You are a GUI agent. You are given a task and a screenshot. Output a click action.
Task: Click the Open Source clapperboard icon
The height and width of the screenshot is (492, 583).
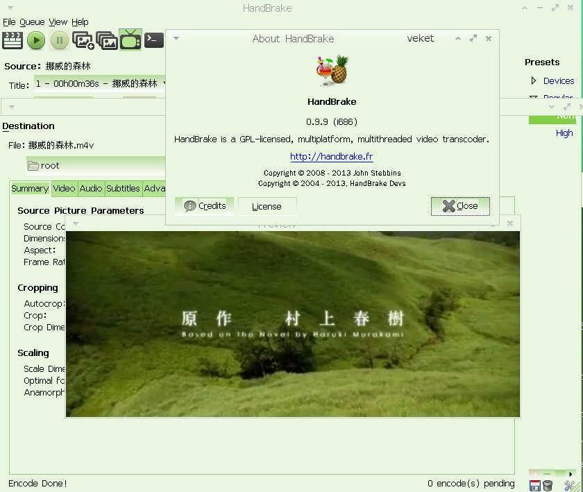pos(12,40)
